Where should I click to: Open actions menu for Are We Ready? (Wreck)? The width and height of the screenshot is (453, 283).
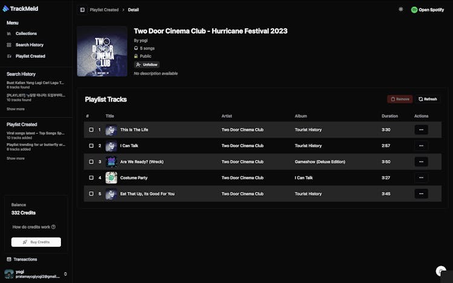point(421,162)
